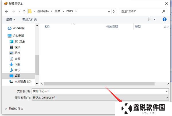Select 这台电脑 in the address path
This screenshot has height=116, width=172.
[43, 11]
